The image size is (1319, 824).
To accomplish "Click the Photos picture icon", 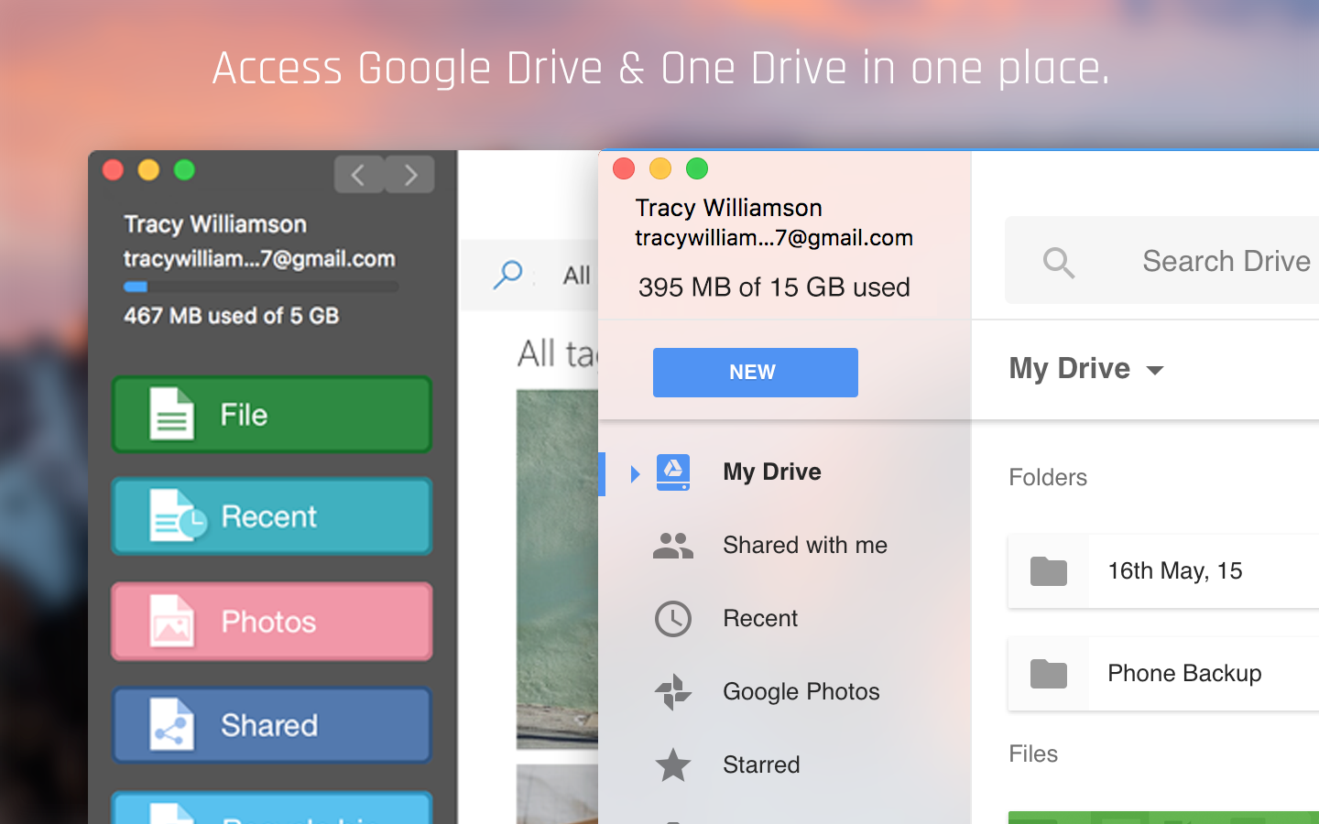I will point(171,622).
